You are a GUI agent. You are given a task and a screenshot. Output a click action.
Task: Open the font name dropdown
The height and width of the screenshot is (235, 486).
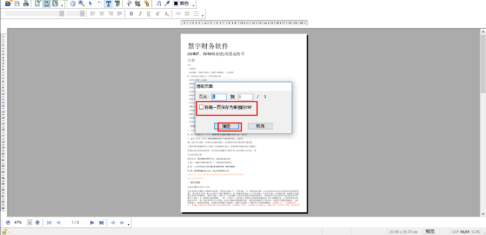[62, 14]
